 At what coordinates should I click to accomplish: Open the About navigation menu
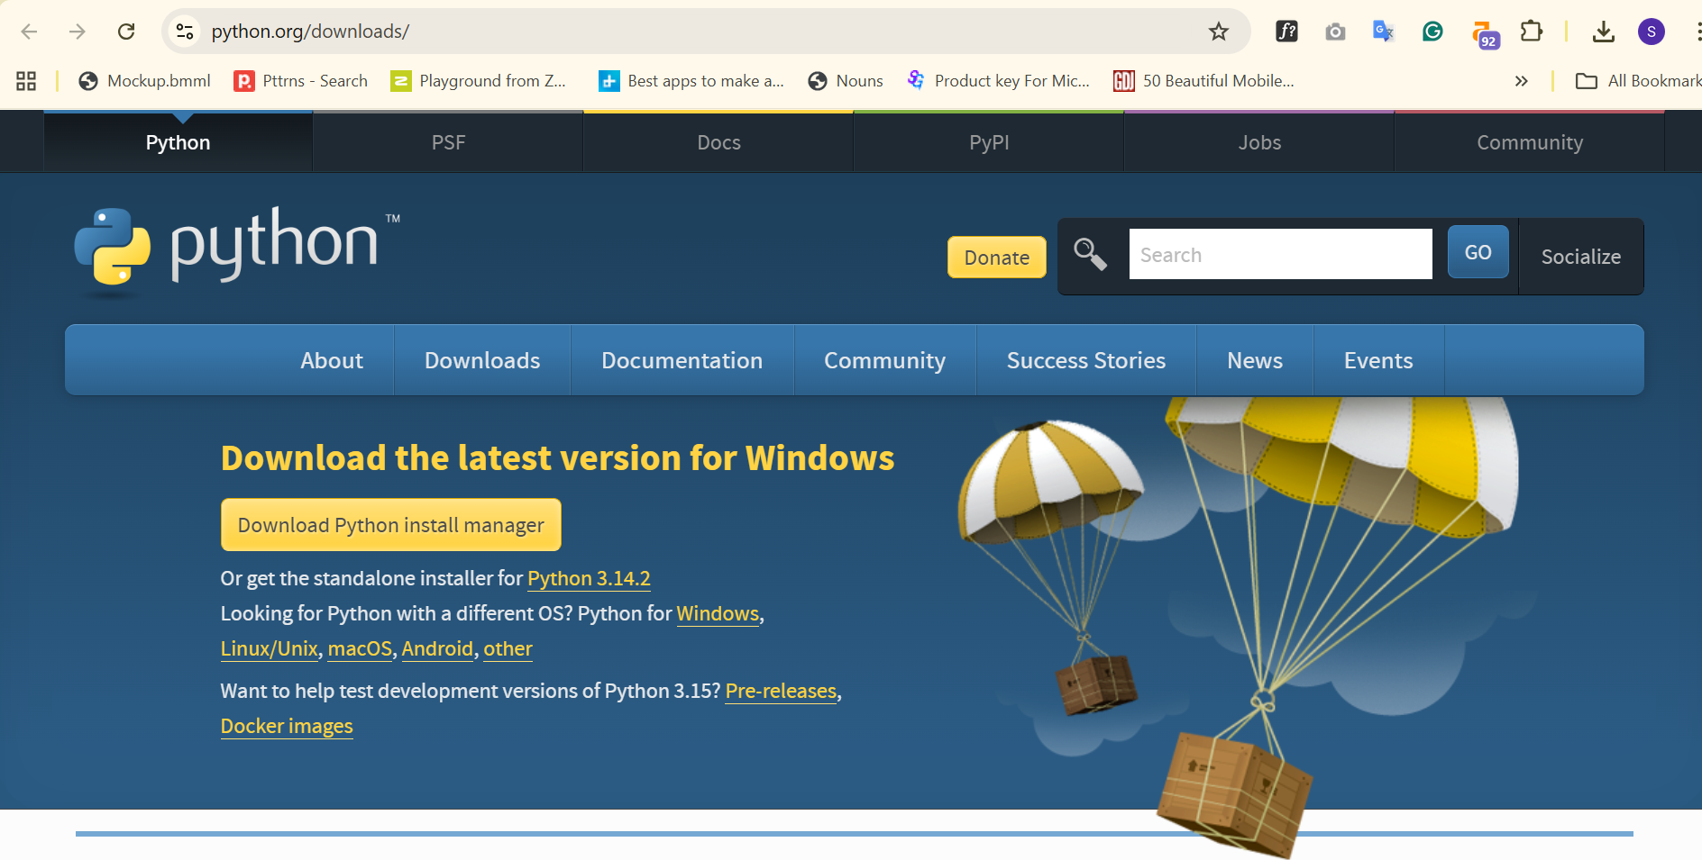tap(332, 360)
